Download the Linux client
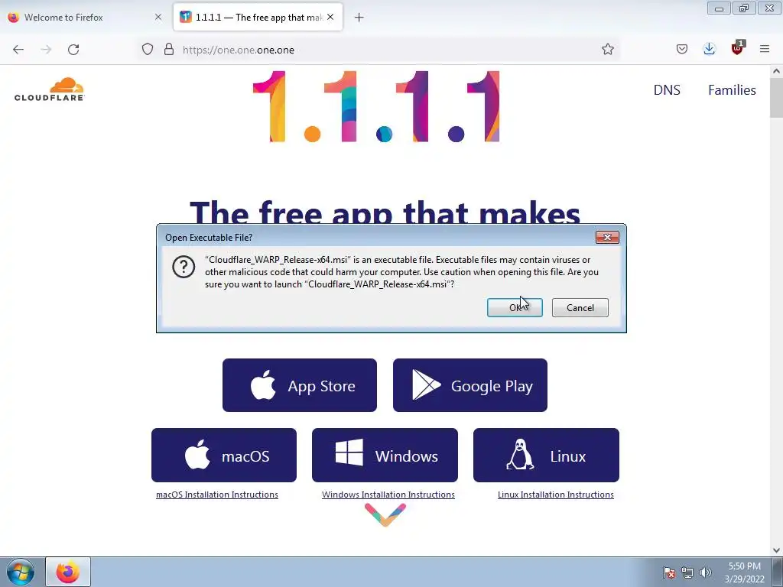This screenshot has height=587, width=783. click(x=546, y=456)
